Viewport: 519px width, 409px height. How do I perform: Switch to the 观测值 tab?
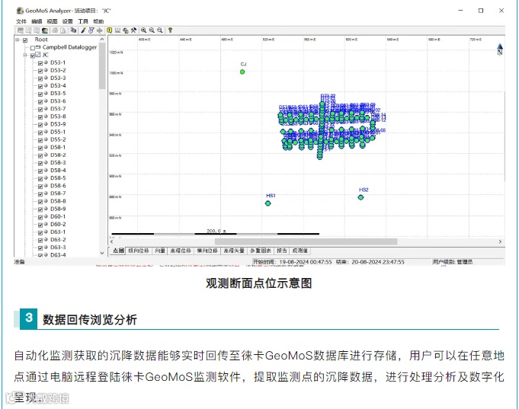(x=300, y=251)
